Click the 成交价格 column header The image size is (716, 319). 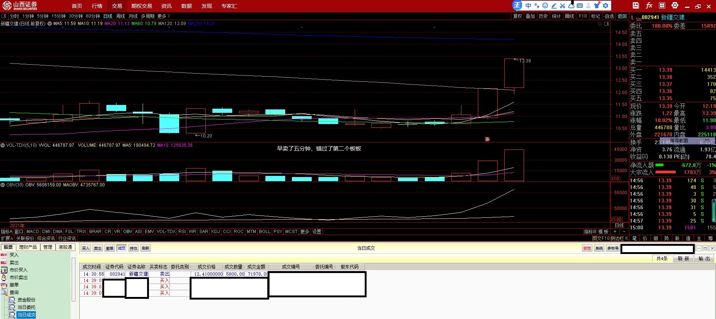(x=206, y=267)
